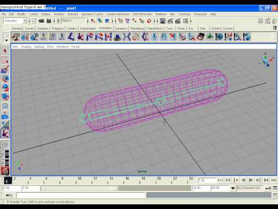
Task: Click the current time field showing 1.00
Action: 207,181
